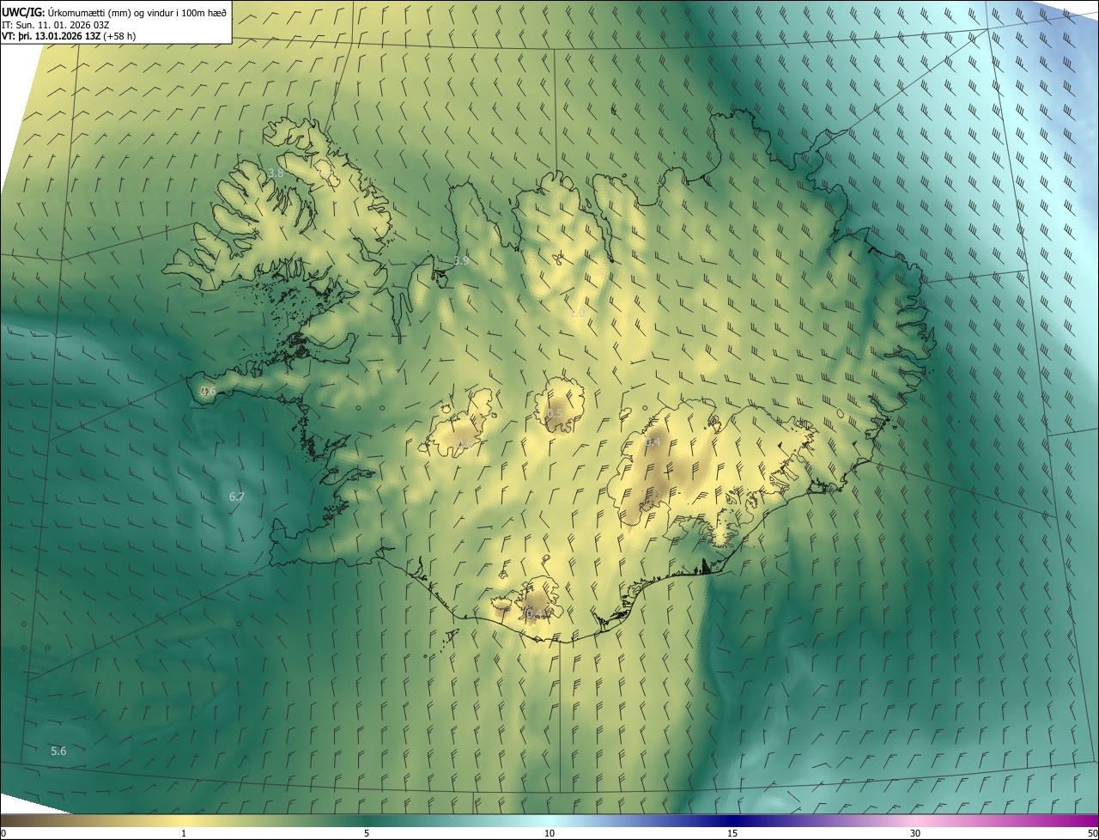Image resolution: width=1099 pixels, height=840 pixels.
Task: Click the color scale label '1'
Action: (184, 834)
